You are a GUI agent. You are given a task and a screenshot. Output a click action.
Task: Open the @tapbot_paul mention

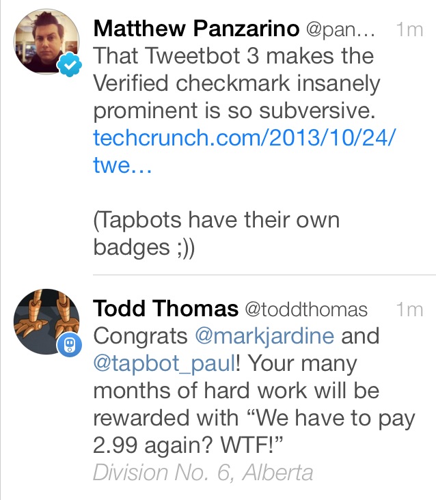[164, 363]
